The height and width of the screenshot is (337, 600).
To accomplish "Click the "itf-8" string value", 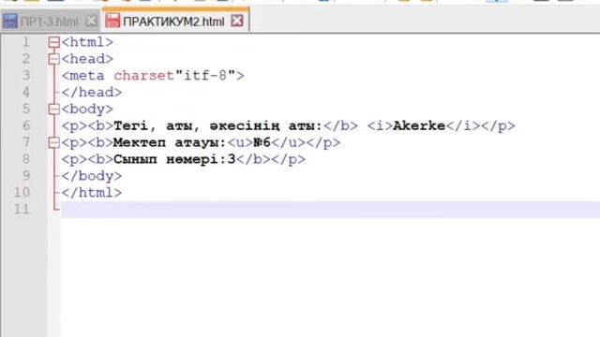I will [204, 75].
